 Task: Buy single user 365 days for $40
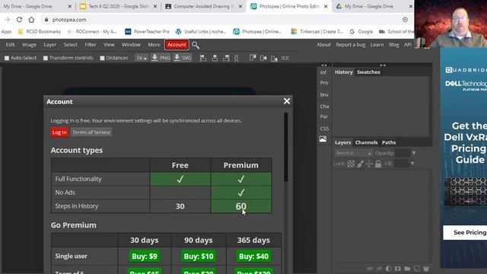click(x=253, y=256)
